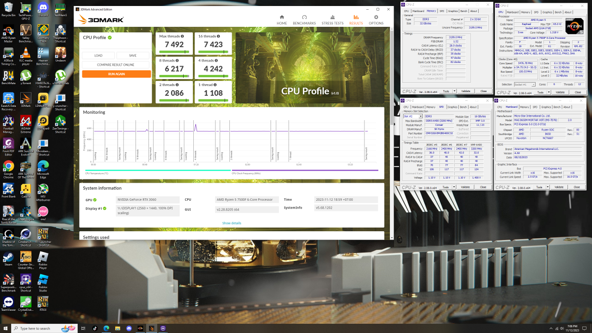This screenshot has height=333, width=592.
Task: Open Google Chrome desktop icon
Action: 8,168
